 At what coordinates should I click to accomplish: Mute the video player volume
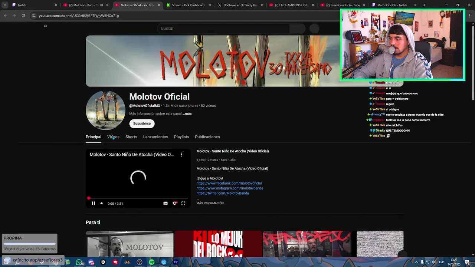pyautogui.click(x=101, y=203)
